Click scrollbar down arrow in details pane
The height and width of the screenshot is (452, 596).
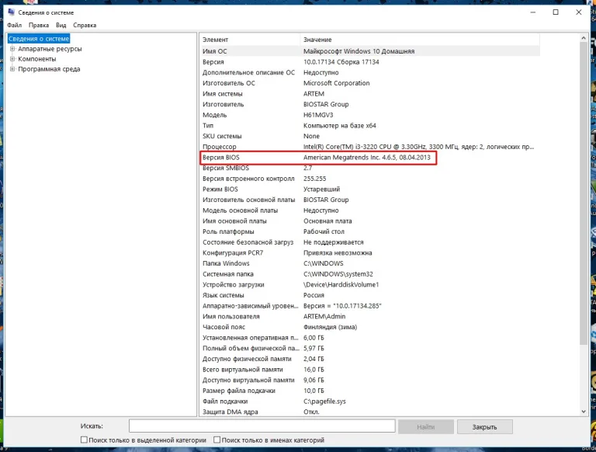(x=584, y=412)
